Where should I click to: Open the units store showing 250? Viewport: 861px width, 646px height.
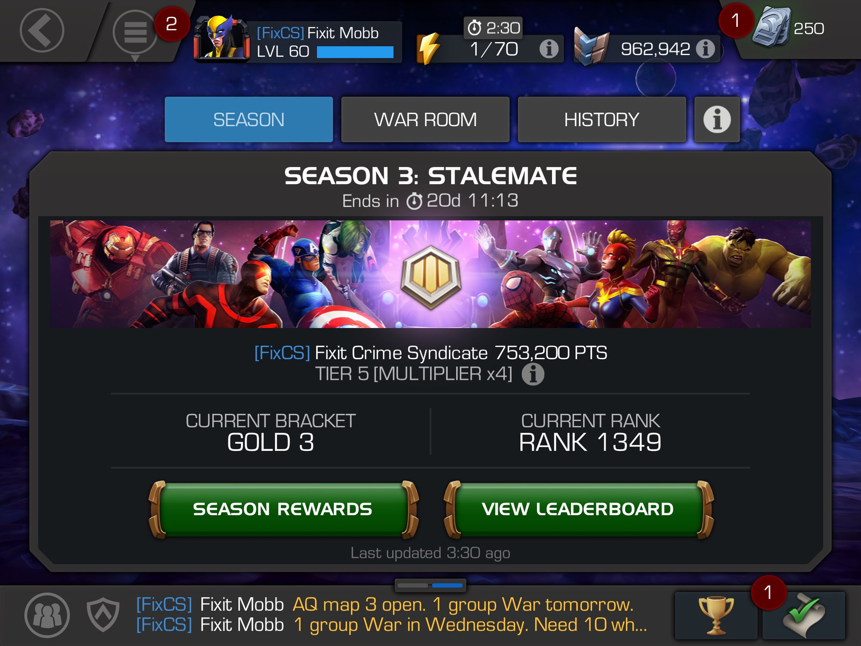(x=789, y=28)
